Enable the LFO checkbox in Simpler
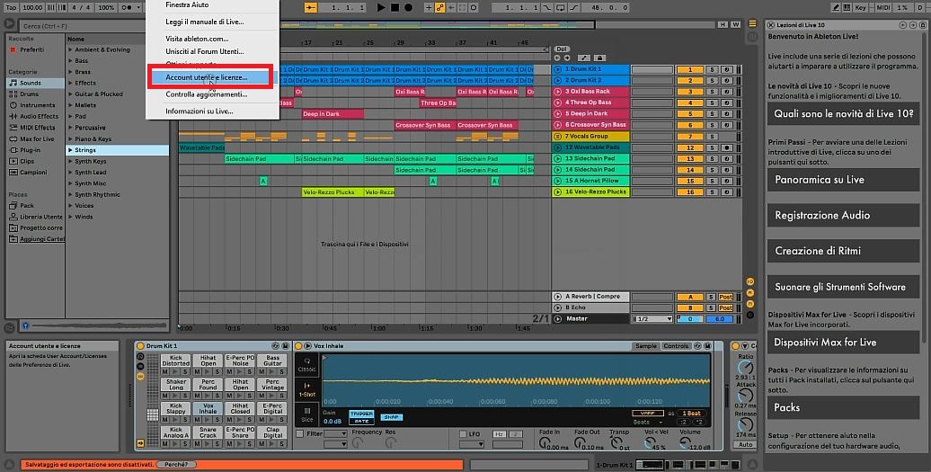 [463, 434]
